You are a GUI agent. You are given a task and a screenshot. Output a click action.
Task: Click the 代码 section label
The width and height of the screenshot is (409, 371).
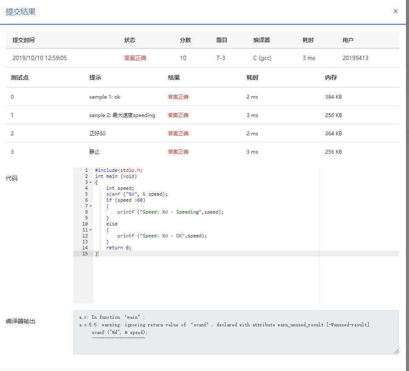11,178
